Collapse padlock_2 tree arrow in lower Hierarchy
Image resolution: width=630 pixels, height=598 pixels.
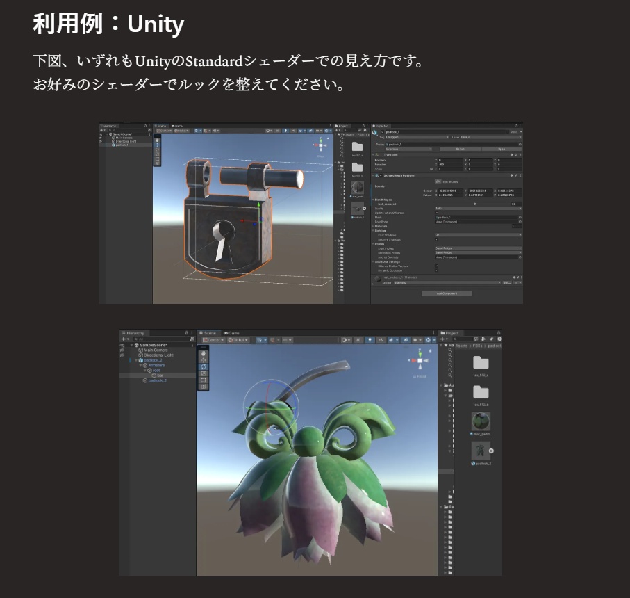pyautogui.click(x=136, y=360)
